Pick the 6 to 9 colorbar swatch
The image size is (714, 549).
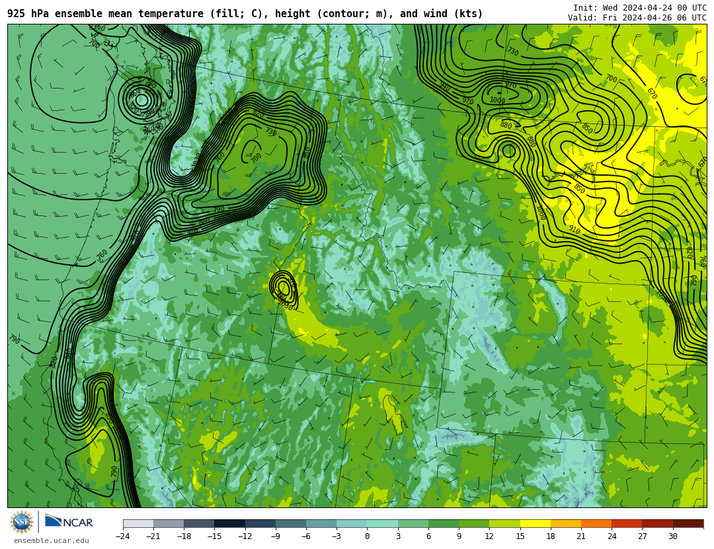[x=444, y=523]
